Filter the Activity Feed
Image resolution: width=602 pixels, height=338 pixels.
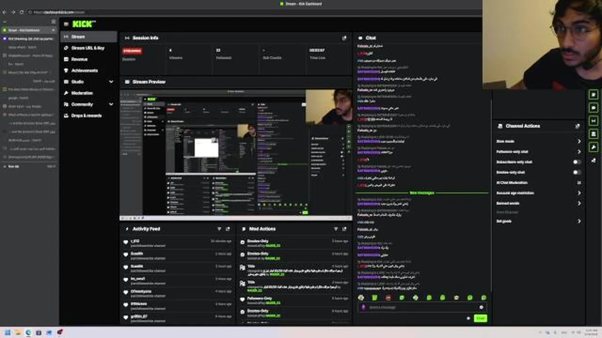(219, 229)
